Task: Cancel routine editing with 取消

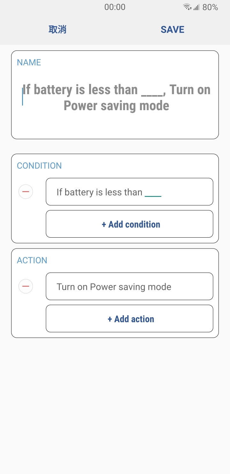Action: click(57, 29)
